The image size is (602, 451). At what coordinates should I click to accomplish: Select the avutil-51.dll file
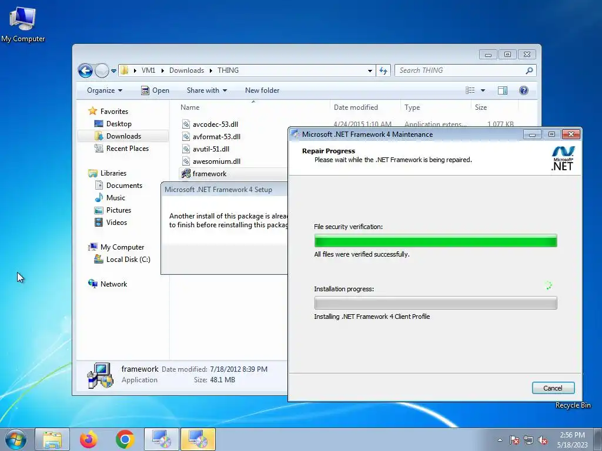pyautogui.click(x=211, y=149)
